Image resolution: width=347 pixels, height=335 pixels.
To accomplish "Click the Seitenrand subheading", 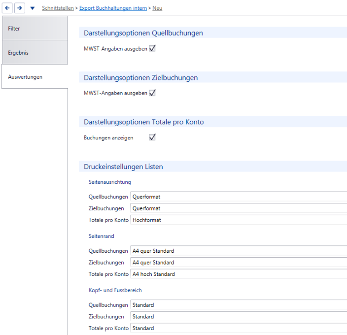I will point(102,236).
